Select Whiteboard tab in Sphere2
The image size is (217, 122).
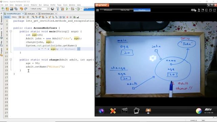pyautogui.click(x=108, y=10)
